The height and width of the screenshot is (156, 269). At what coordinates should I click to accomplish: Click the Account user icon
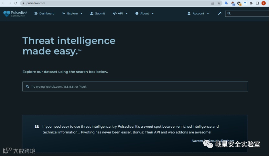(189, 13)
